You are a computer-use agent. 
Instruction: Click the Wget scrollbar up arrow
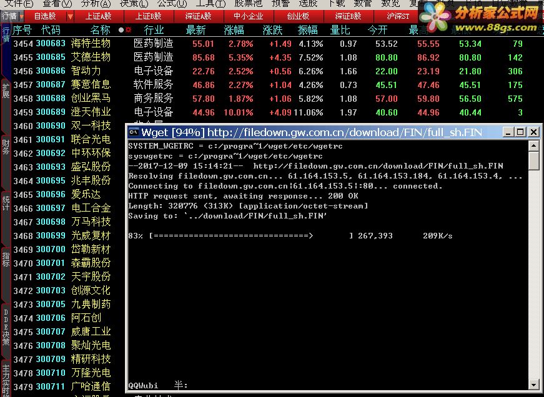(x=533, y=145)
